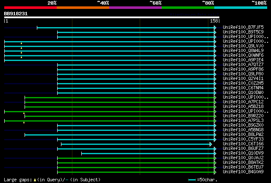Screen dimensions: 271x183
Task: Open hit UniRef100_A9PF86
Action: (243, 69)
